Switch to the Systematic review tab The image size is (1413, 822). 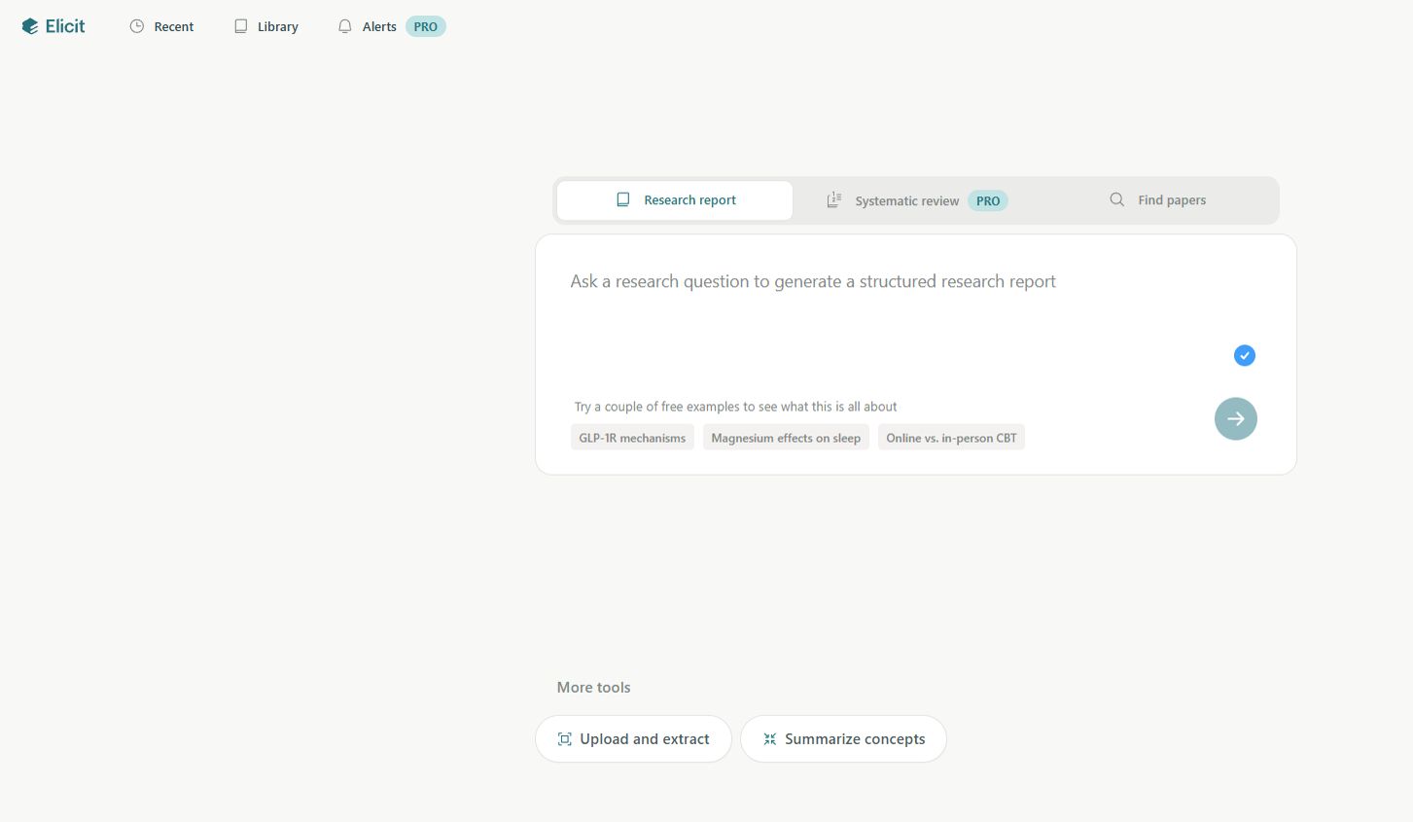click(x=906, y=201)
